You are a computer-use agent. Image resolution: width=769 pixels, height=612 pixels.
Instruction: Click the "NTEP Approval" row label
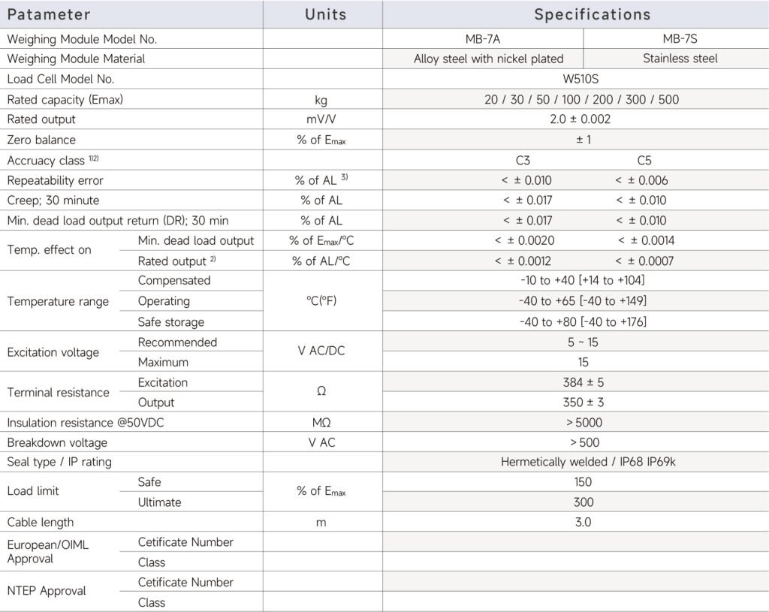45,591
